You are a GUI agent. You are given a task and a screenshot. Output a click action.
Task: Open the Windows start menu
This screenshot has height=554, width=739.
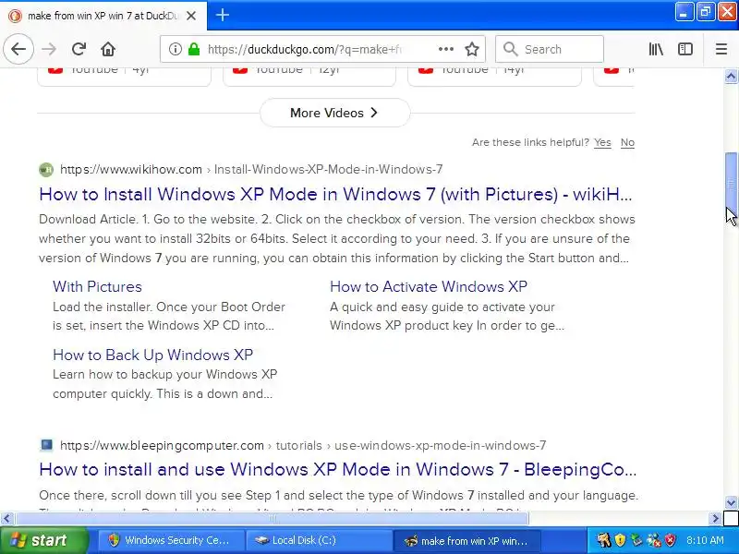[x=43, y=540]
